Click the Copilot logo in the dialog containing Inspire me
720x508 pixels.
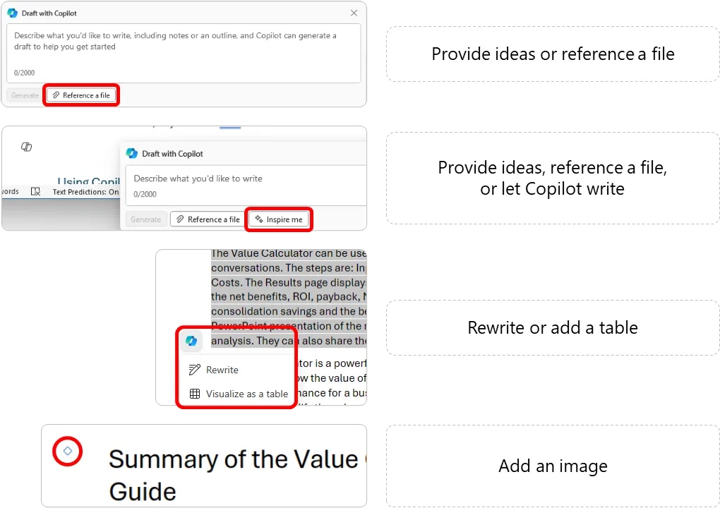point(132,153)
